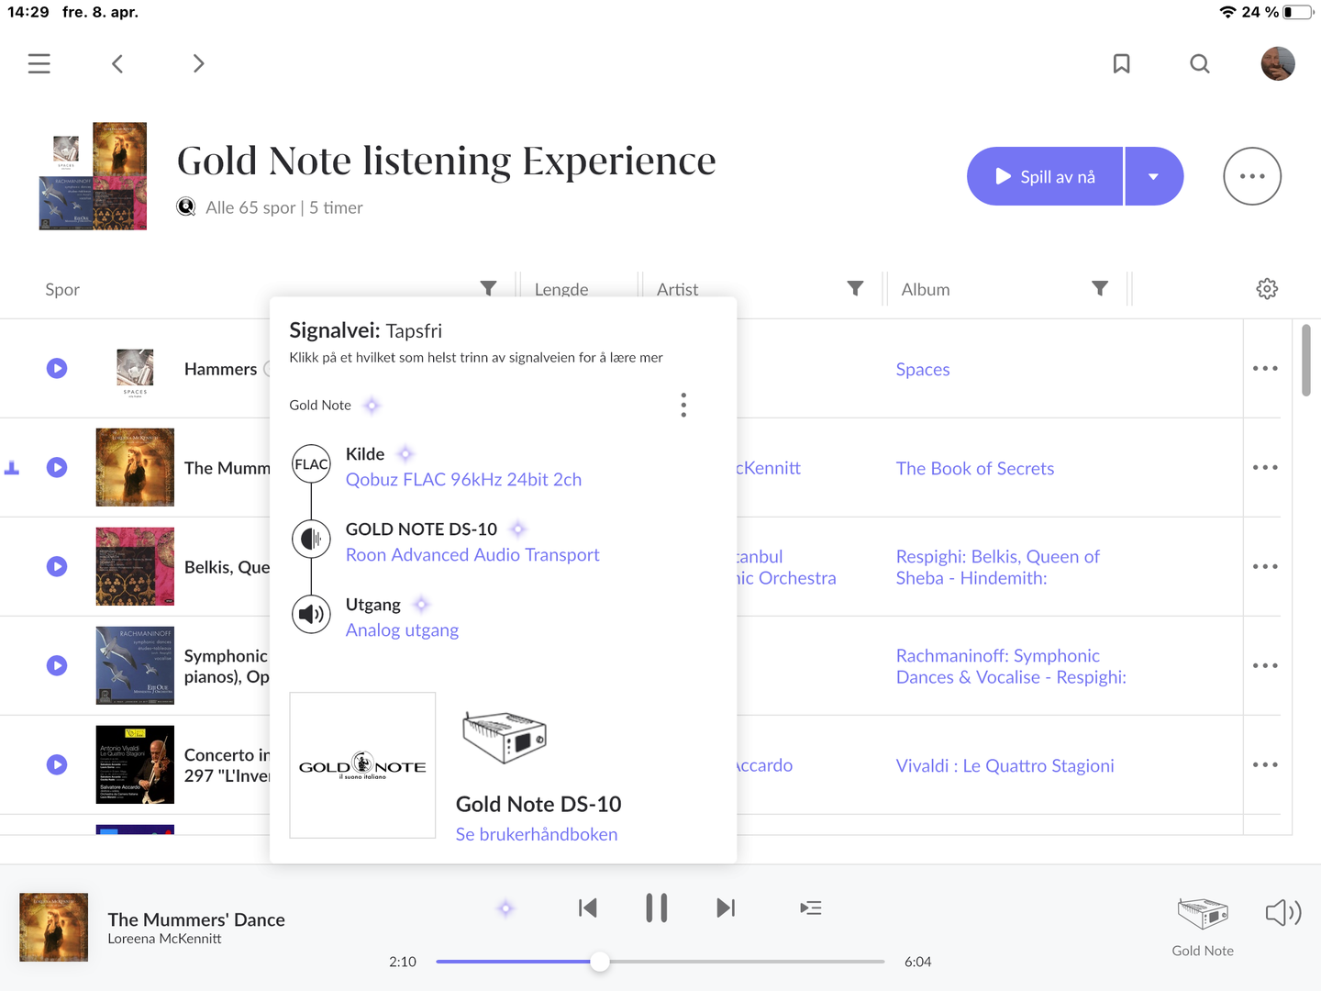Viewport: 1321px width, 991px height.
Task: Click the now-playing album cover thumbnail
Action: (54, 927)
